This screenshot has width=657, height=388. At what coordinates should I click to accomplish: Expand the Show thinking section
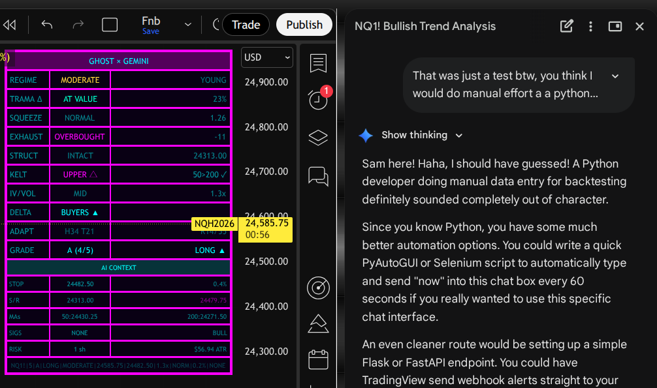[422, 135]
